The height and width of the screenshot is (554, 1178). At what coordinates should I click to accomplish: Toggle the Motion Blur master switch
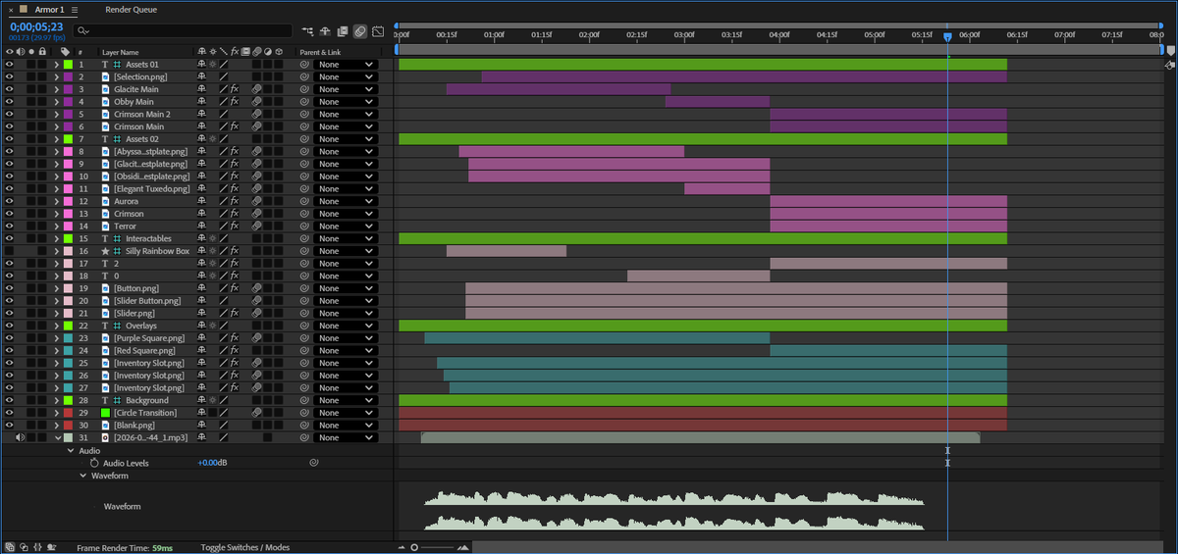(359, 31)
